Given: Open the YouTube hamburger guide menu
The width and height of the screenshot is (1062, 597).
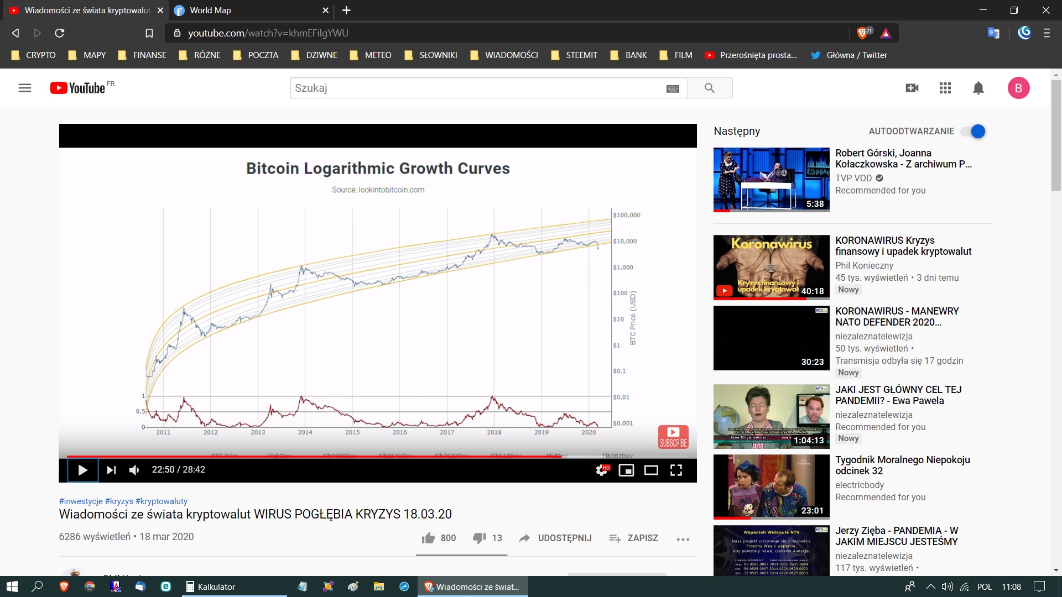Looking at the screenshot, I should tap(25, 88).
